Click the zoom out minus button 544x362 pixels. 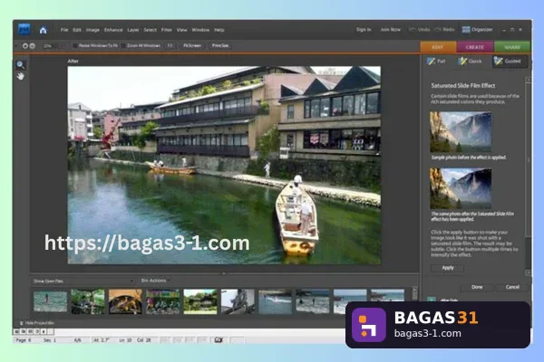[x=33, y=46]
